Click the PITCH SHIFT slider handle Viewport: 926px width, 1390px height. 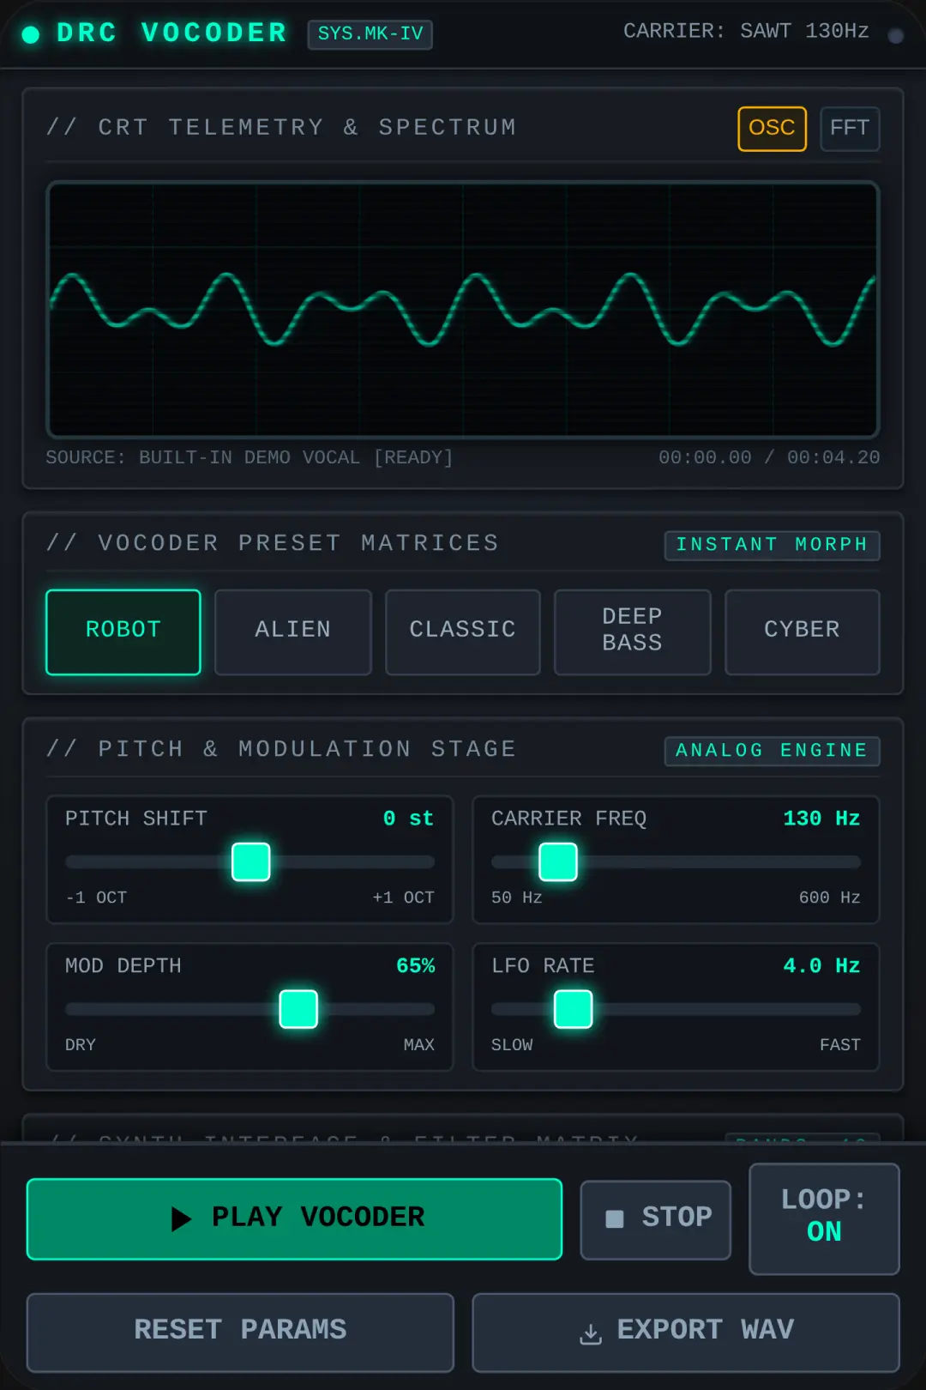pos(251,862)
